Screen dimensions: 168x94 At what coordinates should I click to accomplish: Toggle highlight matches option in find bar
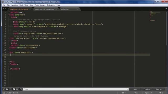coord(21,89)
